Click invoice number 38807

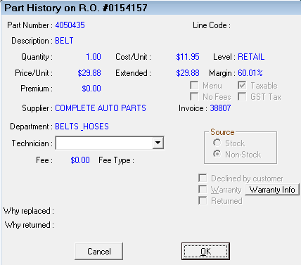220,108
